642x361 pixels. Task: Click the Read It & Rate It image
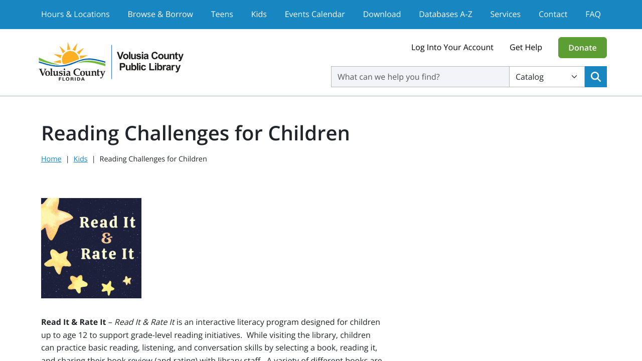pos(91,248)
